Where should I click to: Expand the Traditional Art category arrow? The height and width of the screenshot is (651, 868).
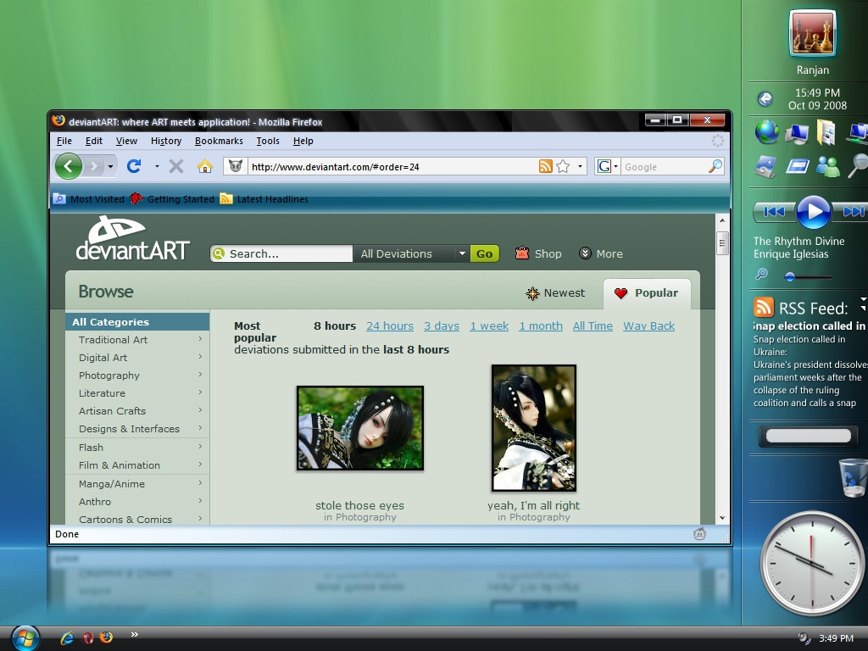pyautogui.click(x=200, y=339)
